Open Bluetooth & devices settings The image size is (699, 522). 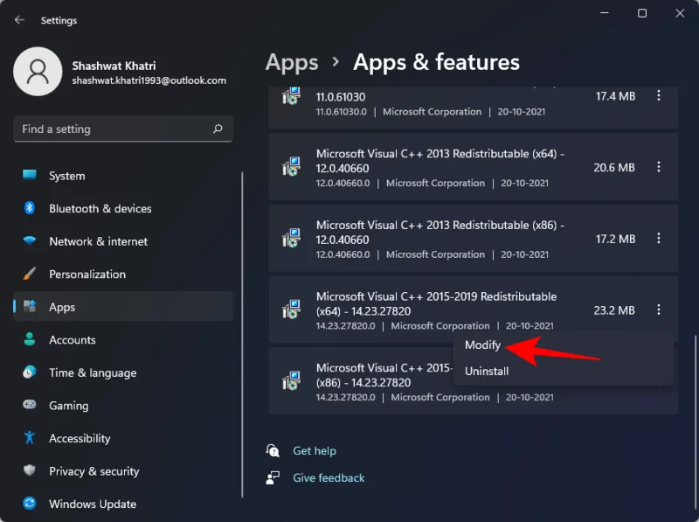click(29, 208)
